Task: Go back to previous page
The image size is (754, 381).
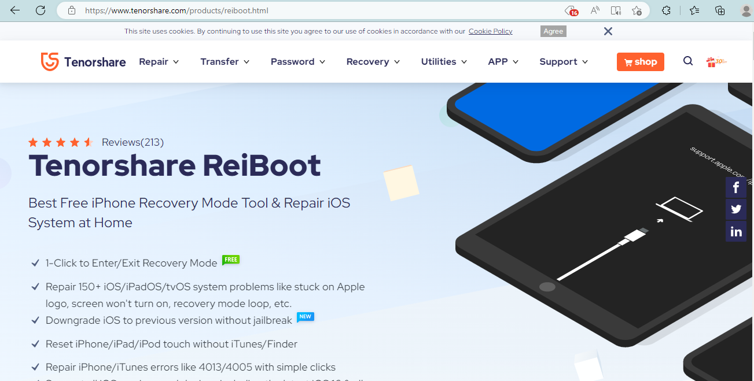Action: [15, 10]
